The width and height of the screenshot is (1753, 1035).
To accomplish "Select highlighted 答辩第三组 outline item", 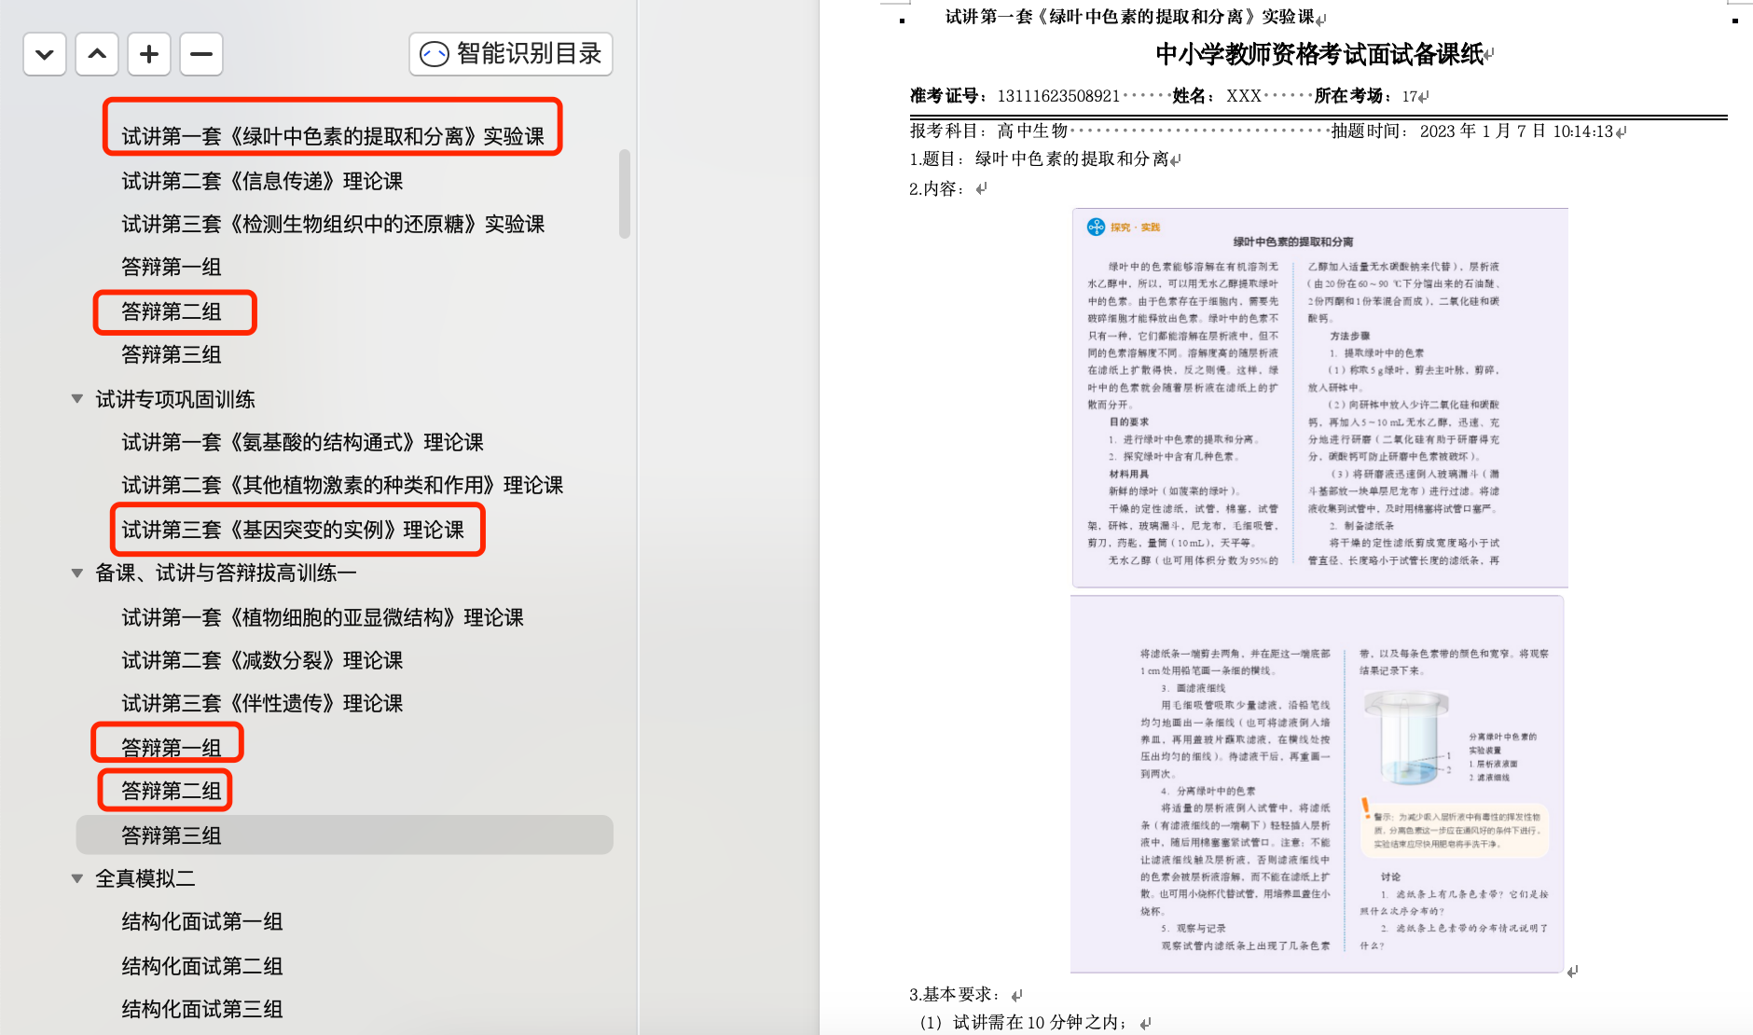I will (x=172, y=835).
